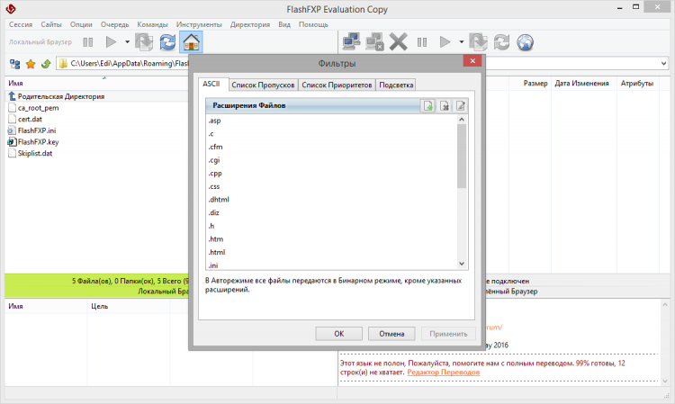Click the remote pause icon

(422, 42)
